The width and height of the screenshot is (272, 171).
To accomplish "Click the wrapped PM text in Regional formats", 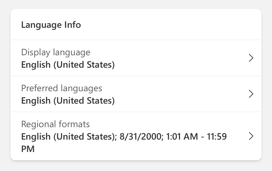I will pyautogui.click(x=28, y=149).
